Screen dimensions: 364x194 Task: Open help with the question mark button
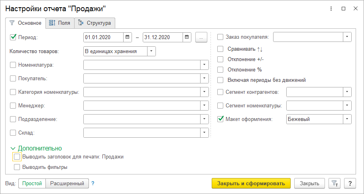pyautogui.click(x=350, y=183)
